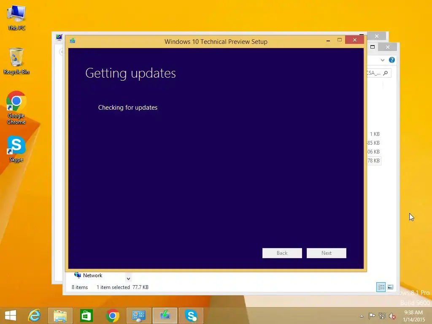Screen dimensions: 432x324
Task: Switch Explorer to details view
Action: point(381,287)
